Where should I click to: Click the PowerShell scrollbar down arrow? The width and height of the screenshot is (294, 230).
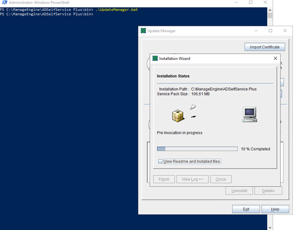click(270, 228)
